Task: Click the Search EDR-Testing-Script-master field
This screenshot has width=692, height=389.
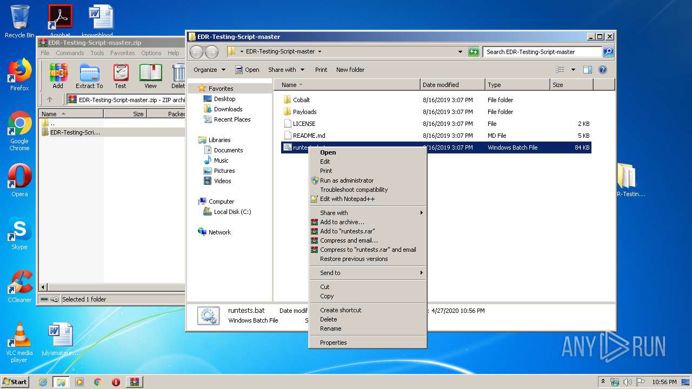Action: tap(542, 52)
